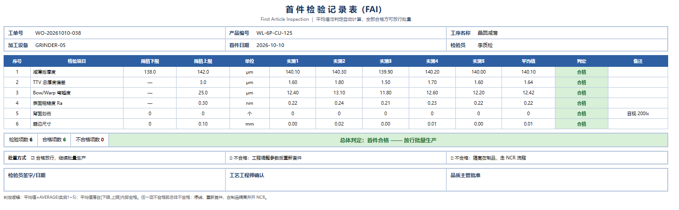
Task: Click the 检验项目 column header
Action: coord(77,61)
